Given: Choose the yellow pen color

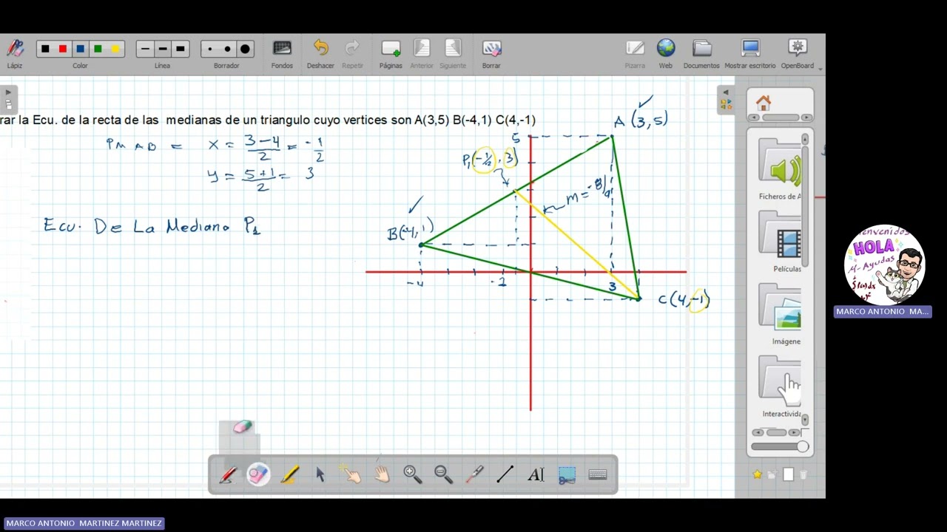Looking at the screenshot, I should 115,50.
